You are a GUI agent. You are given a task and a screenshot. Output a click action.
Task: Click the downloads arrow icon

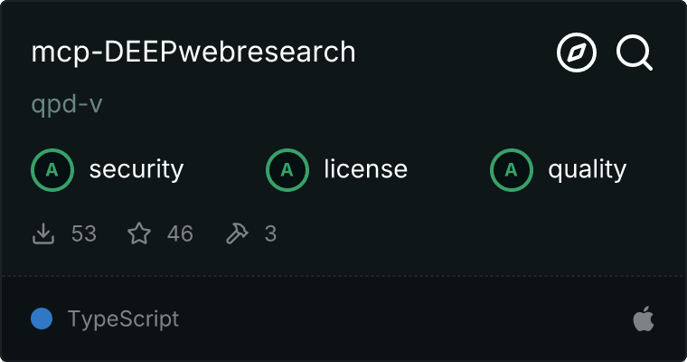[42, 234]
